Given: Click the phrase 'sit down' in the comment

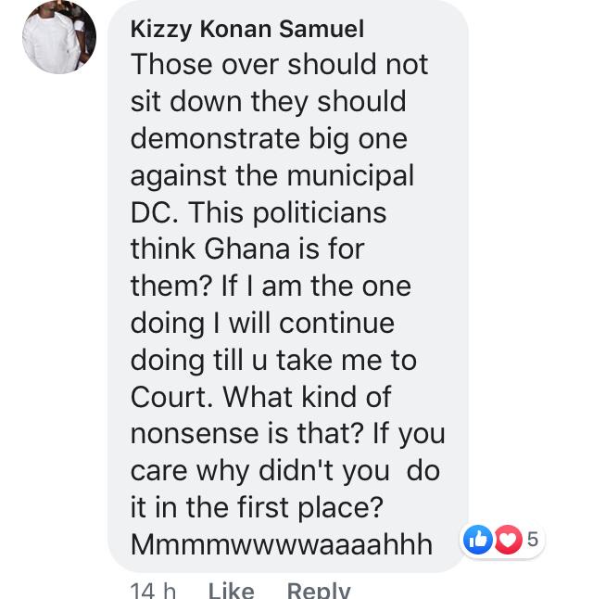Looking at the screenshot, I should pyautogui.click(x=183, y=101).
